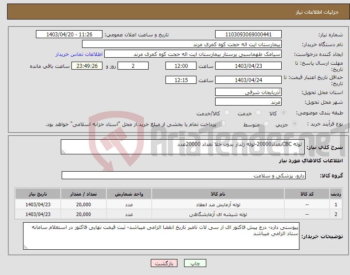
Task: Click item name لوله شیشه ای آزمایشگاهی
Action: click(x=218, y=214)
